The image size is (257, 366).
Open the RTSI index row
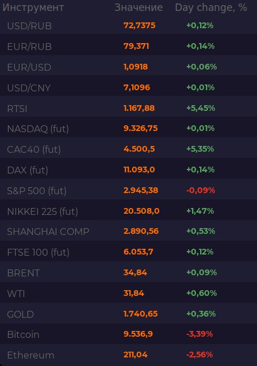click(x=129, y=108)
